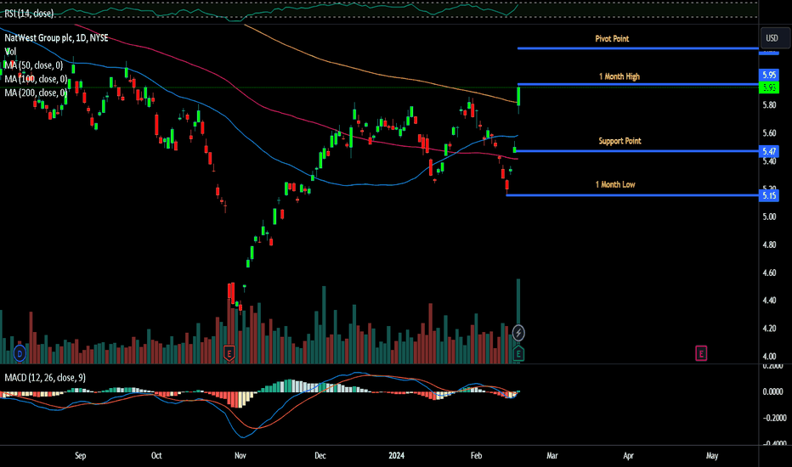Click the RSI (14, close) indicator label
Screen dimensions: 792x467
coord(29,14)
